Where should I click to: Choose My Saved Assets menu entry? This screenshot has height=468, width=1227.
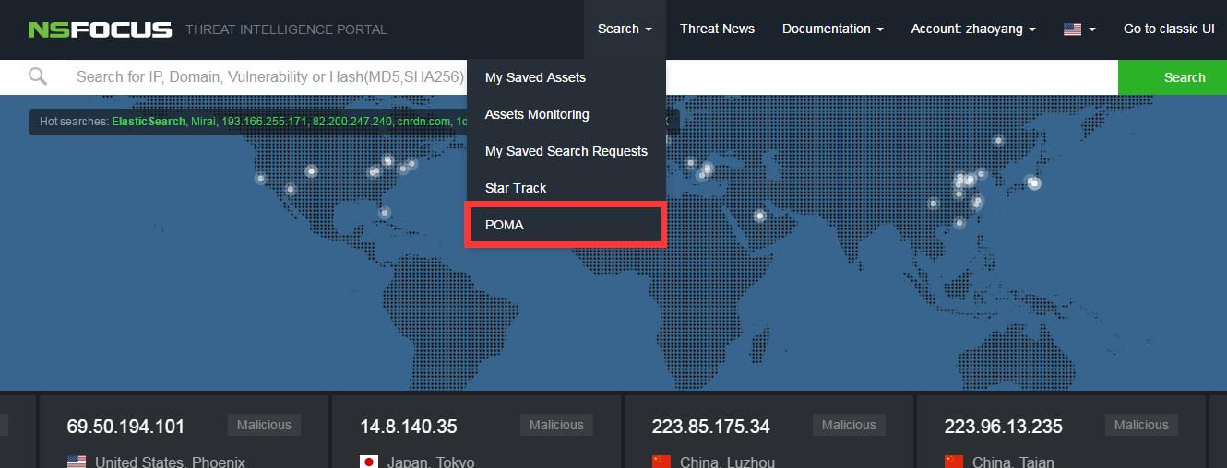pos(535,77)
